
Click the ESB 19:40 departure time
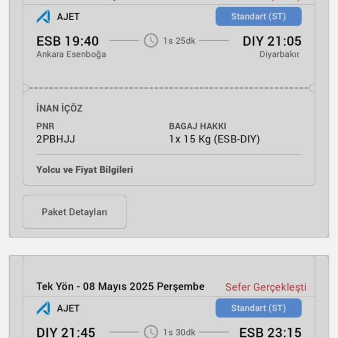(x=67, y=41)
